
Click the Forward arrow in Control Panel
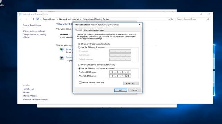tap(26, 19)
